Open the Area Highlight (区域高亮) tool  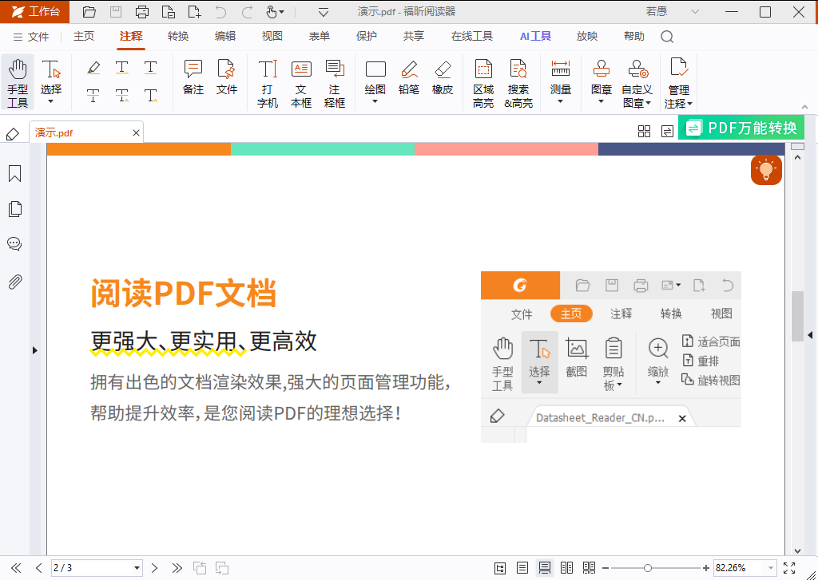pyautogui.click(x=483, y=84)
